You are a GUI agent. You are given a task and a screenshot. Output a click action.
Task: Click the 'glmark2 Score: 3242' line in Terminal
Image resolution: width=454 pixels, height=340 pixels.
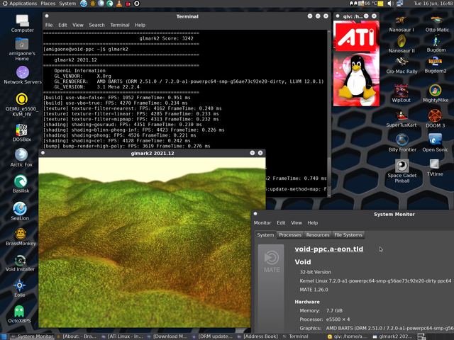166,38
